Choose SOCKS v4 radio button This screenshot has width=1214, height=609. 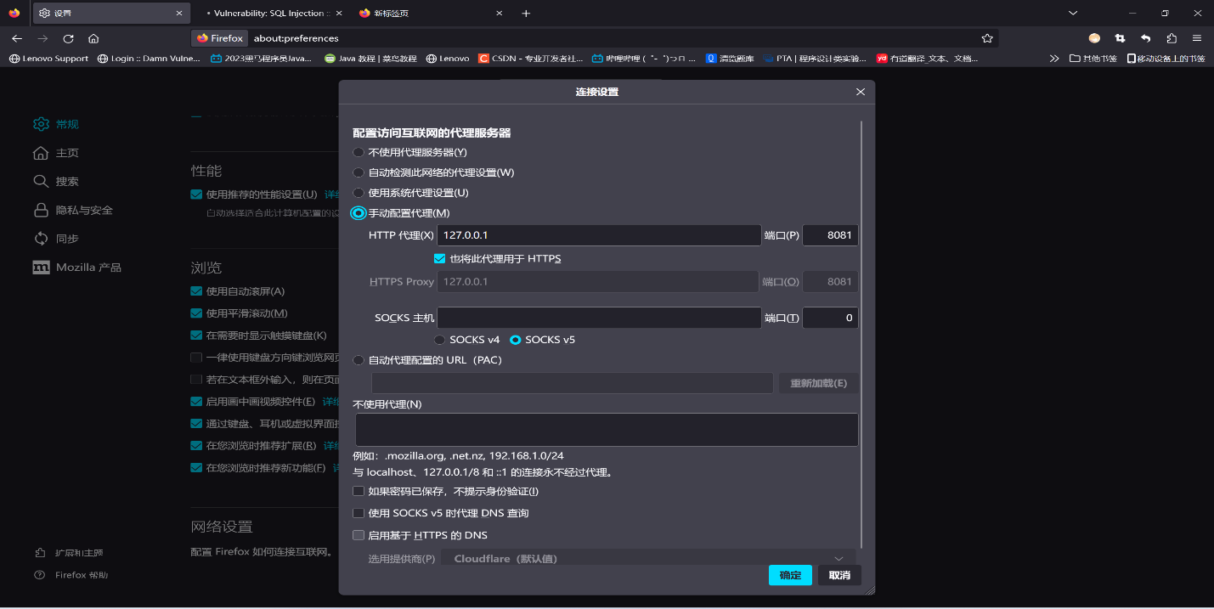click(439, 340)
